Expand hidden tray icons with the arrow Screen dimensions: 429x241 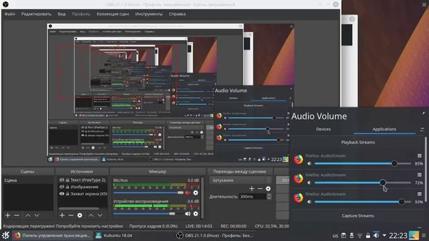[x=384, y=236]
